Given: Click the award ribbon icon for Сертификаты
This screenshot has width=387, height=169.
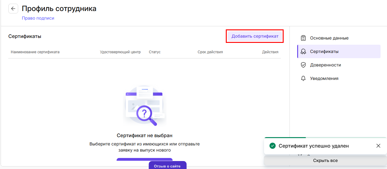Looking at the screenshot, I should [x=303, y=51].
